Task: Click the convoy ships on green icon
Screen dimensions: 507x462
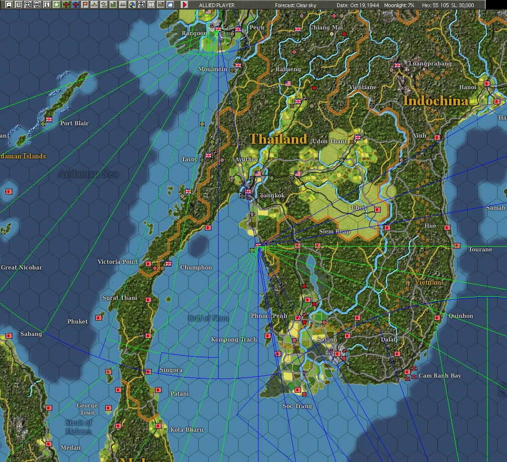Action: [x=122, y=5]
